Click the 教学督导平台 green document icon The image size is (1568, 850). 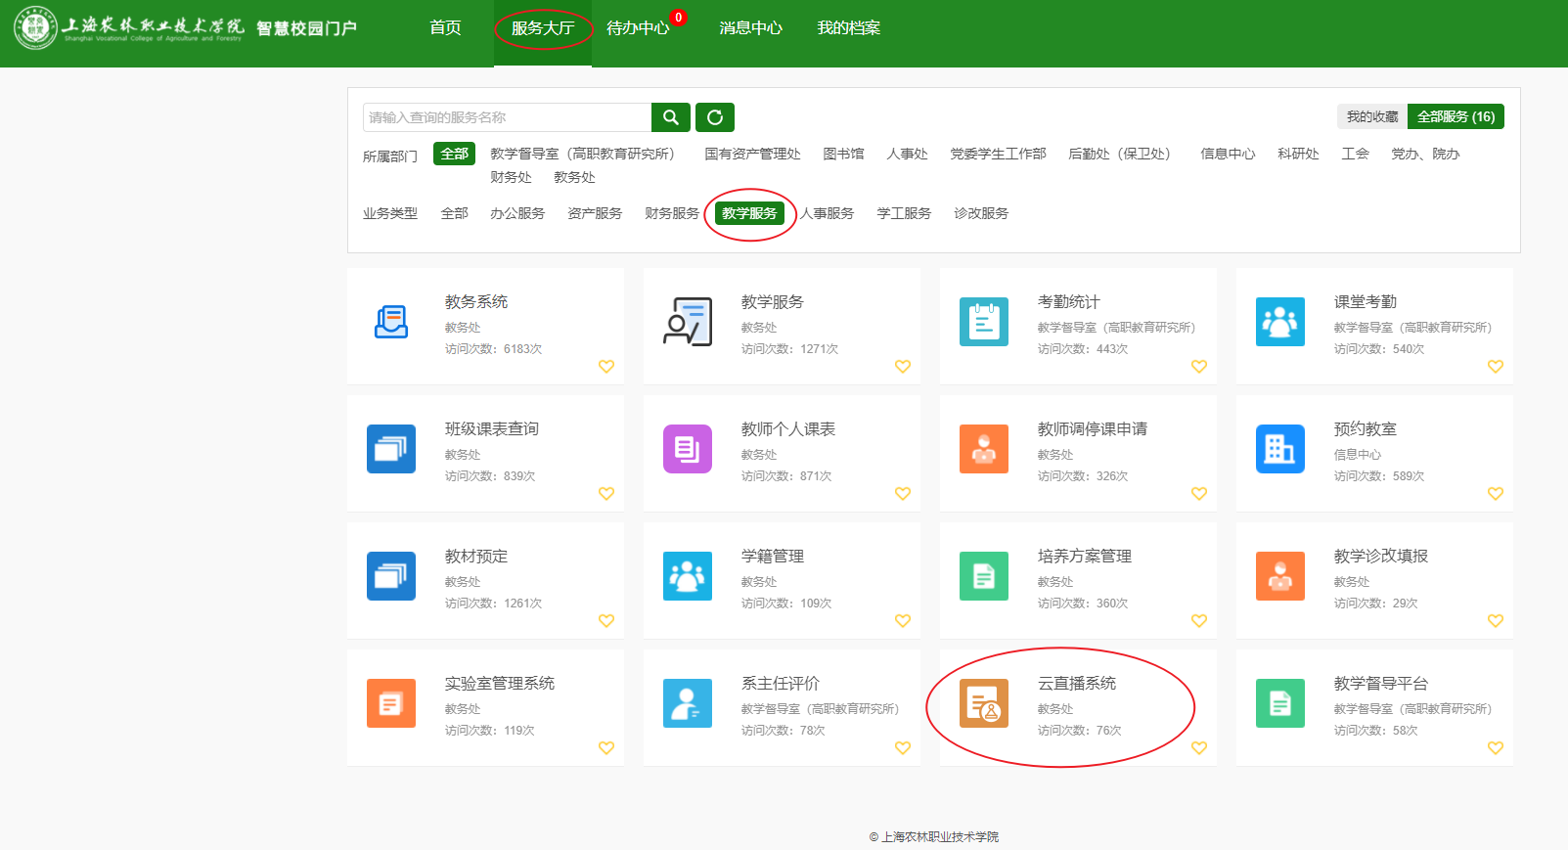tap(1279, 703)
